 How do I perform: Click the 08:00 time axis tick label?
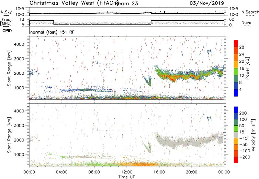pos(94,172)
